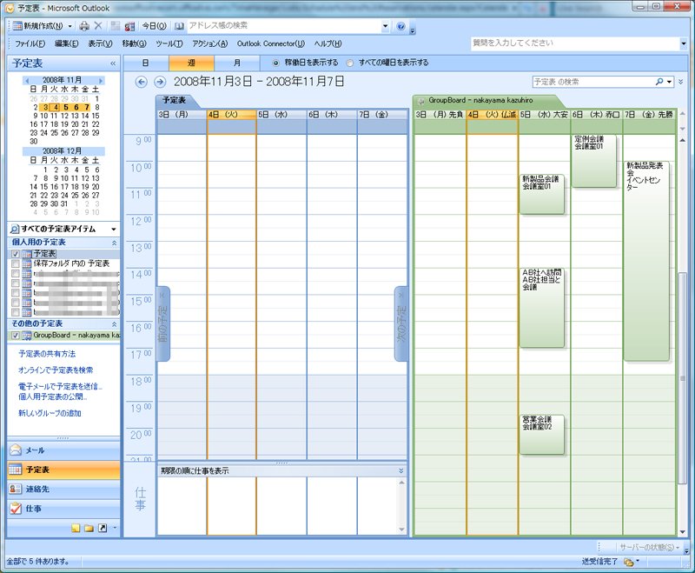
Task: Click the Print icon in the toolbar
Action: pyautogui.click(x=84, y=26)
